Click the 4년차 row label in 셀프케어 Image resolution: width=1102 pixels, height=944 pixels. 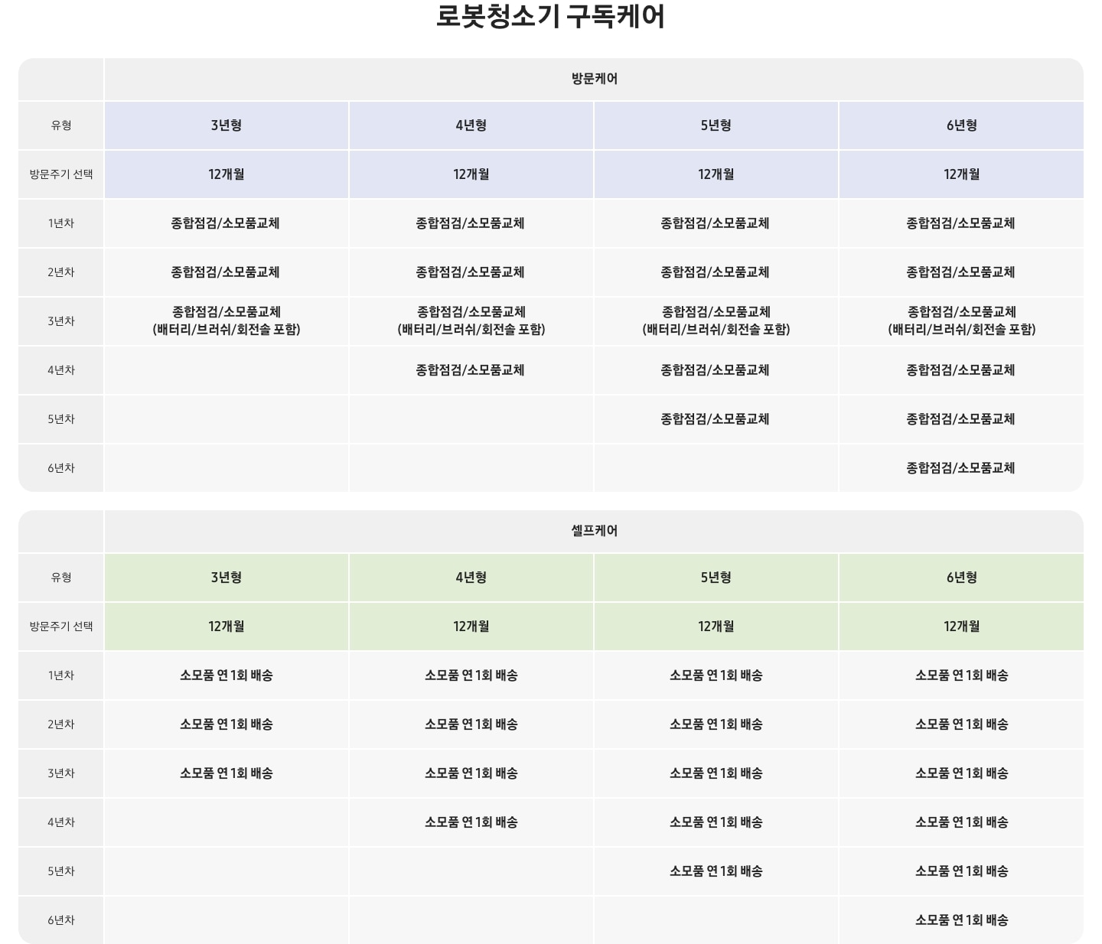(61, 822)
